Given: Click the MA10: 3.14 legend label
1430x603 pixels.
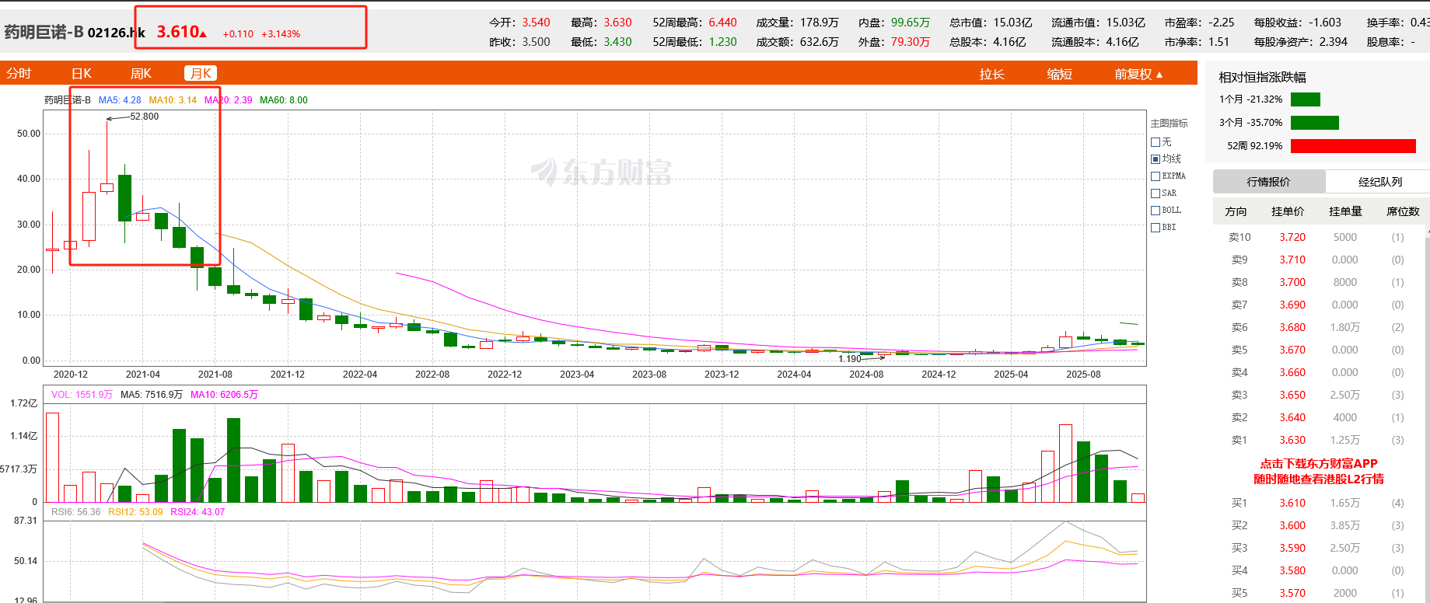Looking at the screenshot, I should 173,100.
